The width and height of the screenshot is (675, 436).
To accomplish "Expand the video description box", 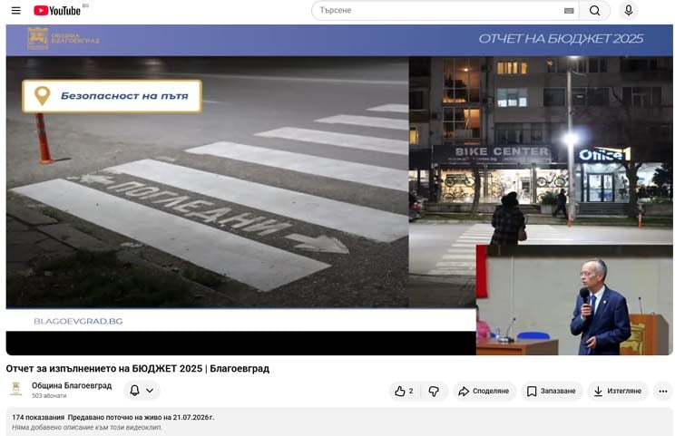I will (339, 421).
